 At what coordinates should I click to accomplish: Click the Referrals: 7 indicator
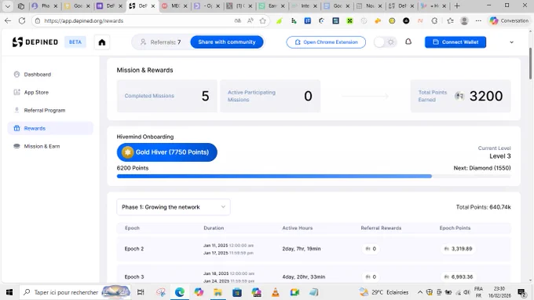click(161, 42)
